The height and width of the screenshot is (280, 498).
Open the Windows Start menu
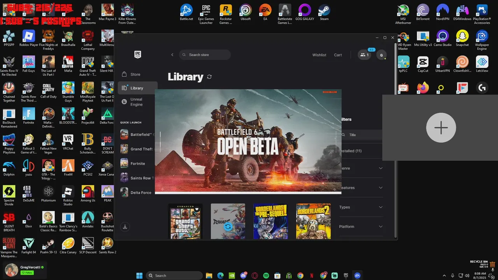point(139,276)
